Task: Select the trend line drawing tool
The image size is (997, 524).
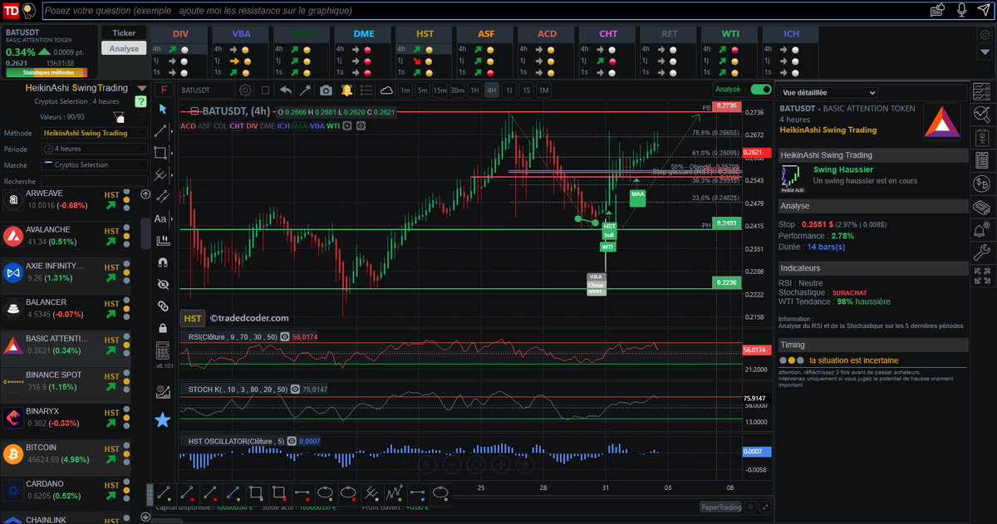Action: (161, 130)
